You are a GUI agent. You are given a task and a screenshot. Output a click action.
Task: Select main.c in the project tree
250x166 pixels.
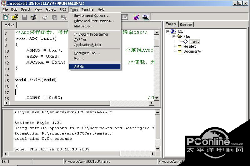pyautogui.click(x=194, y=42)
